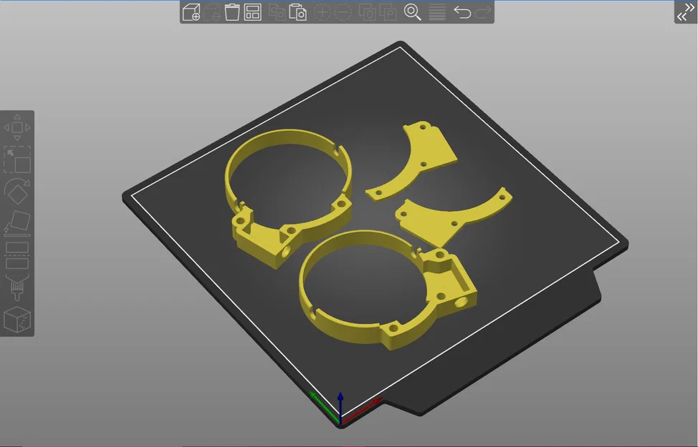Screen dimensions: 698x447
Task: Click the Redo arrow
Action: coord(482,12)
